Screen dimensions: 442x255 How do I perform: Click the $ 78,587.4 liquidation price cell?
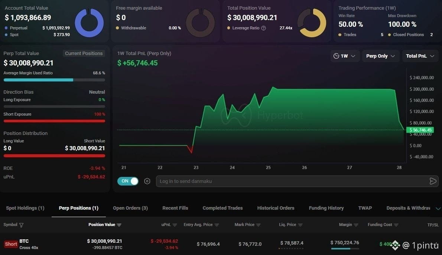[x=292, y=243]
